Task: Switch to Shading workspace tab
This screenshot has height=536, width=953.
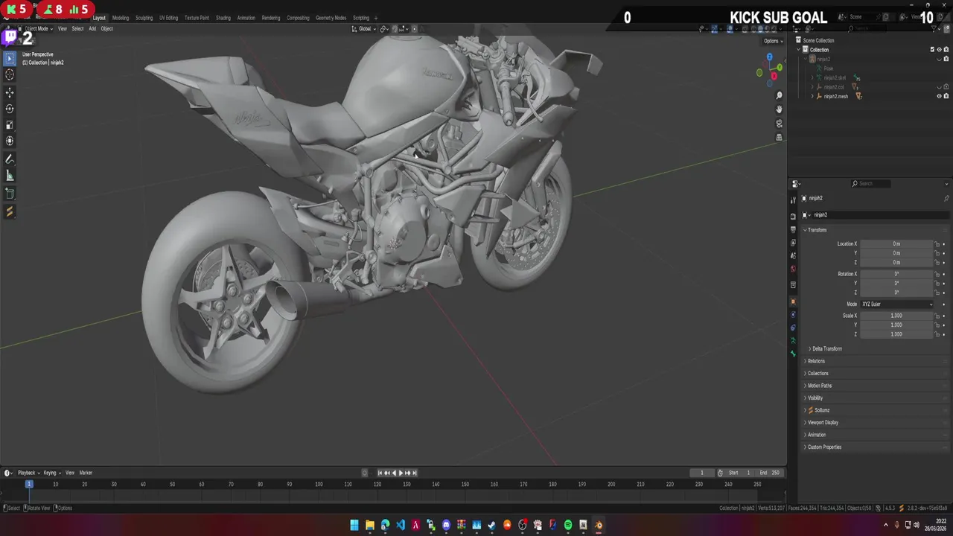Action: coord(223,18)
